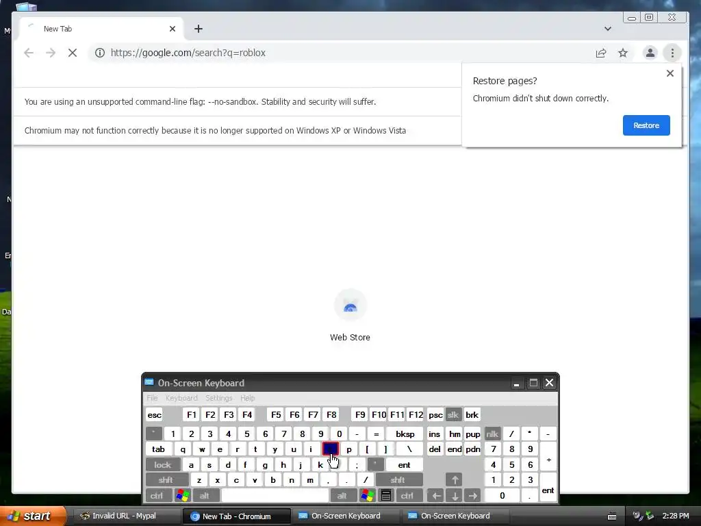The image size is (701, 526).
Task: Click right Windows logo key on keyboard
Action: pyautogui.click(x=368, y=496)
